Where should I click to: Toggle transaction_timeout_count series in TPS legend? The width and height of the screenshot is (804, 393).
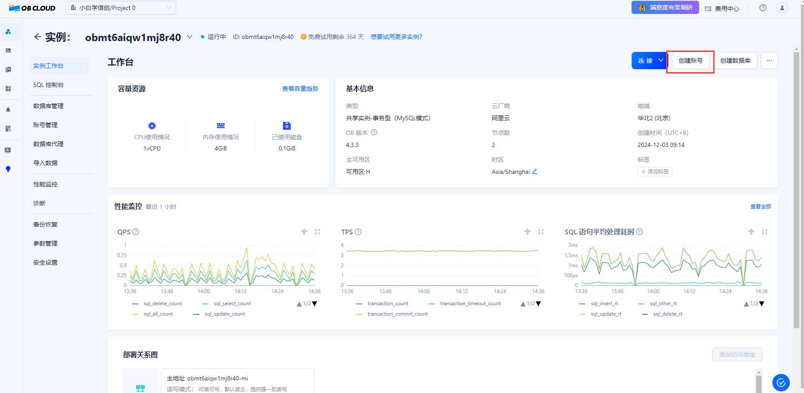pyautogui.click(x=465, y=304)
